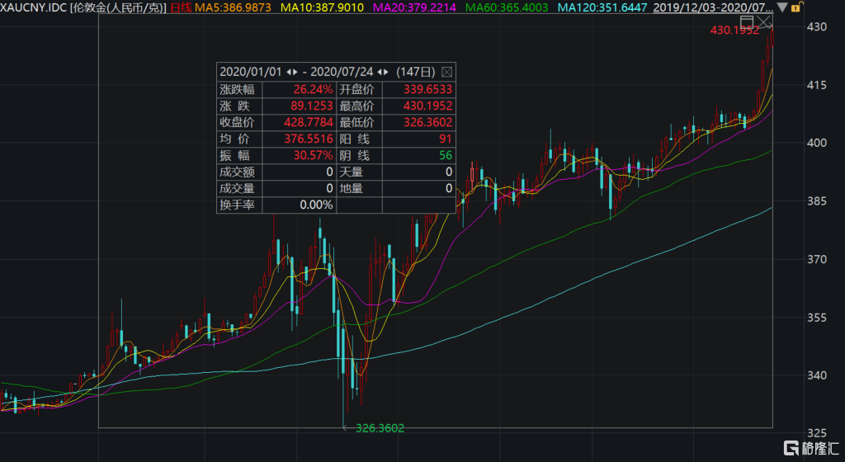Click the 385 price axis label

point(817,201)
